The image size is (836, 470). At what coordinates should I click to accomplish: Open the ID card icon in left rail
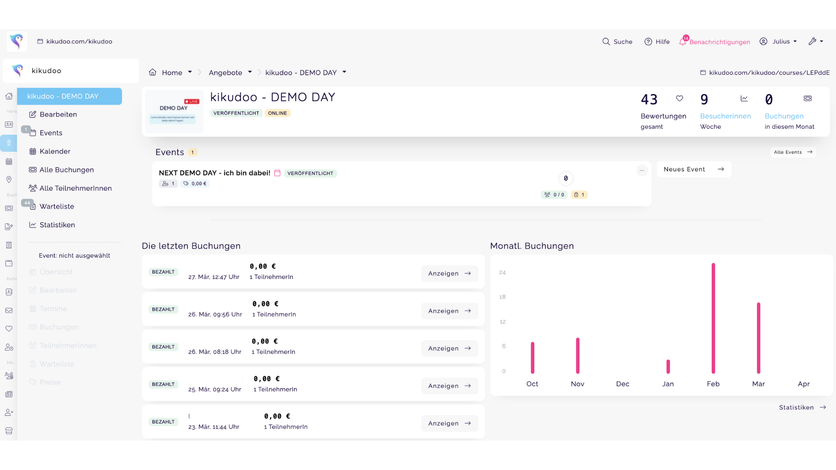[x=9, y=124]
